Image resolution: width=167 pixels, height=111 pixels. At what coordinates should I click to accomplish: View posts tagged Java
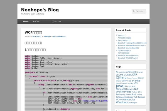[x=119, y=86]
